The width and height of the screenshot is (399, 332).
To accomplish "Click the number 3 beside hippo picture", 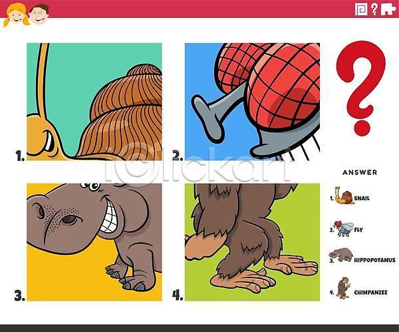I will (19, 295).
